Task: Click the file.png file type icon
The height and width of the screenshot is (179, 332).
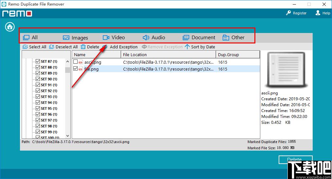Action: pyautogui.click(x=81, y=69)
